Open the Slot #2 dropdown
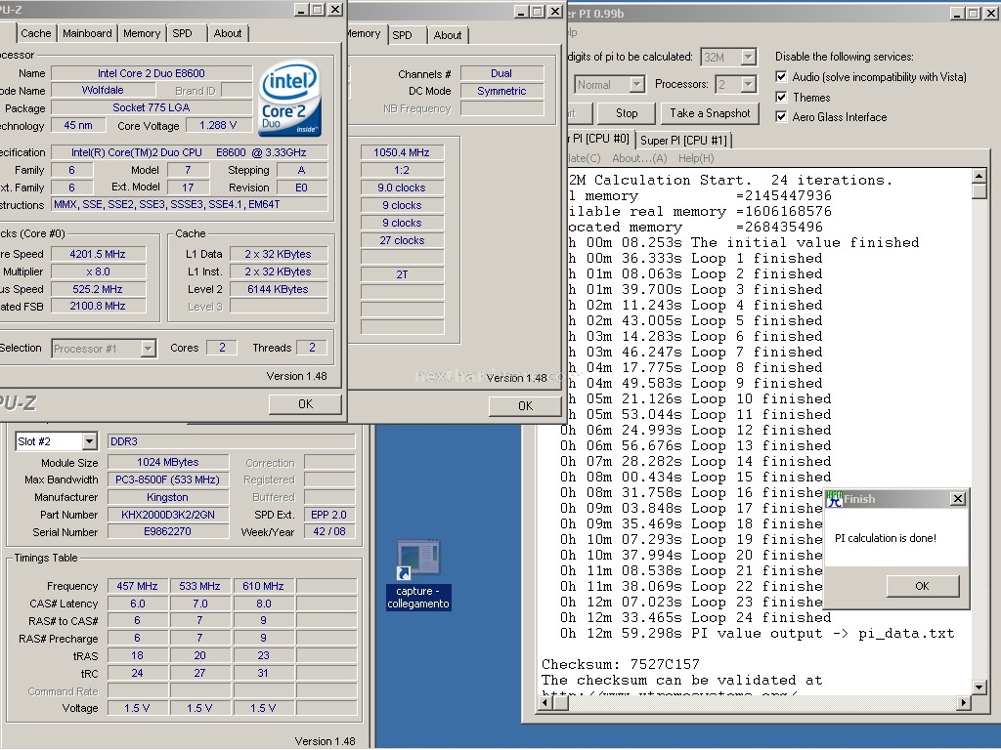1001x750 pixels. pos(89,441)
